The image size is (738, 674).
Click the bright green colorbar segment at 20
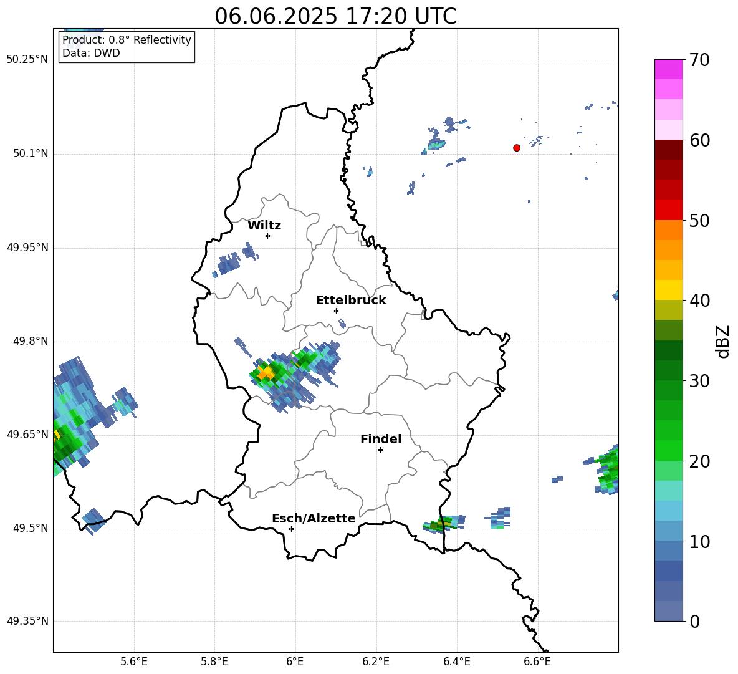point(668,450)
